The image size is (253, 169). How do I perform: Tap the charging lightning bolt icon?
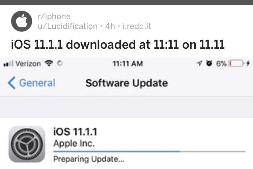(248, 63)
